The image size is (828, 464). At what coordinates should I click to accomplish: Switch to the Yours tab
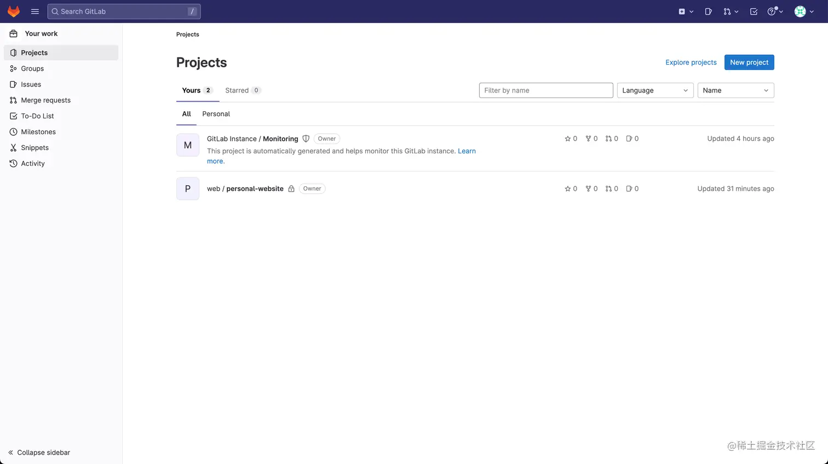[x=197, y=90]
